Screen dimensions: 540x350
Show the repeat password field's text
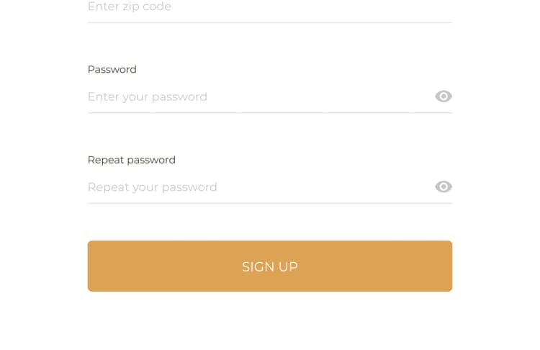click(444, 187)
